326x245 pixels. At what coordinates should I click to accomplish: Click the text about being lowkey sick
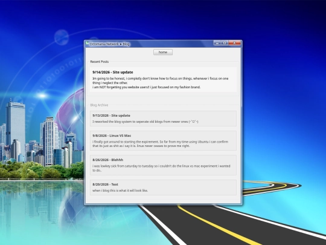click(x=161, y=168)
